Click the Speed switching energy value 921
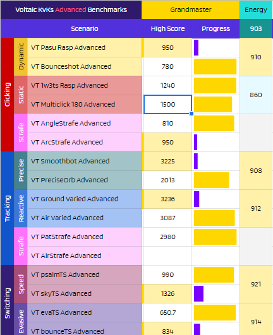Image resolution: width=273 pixels, height=335 pixels. [256, 284]
